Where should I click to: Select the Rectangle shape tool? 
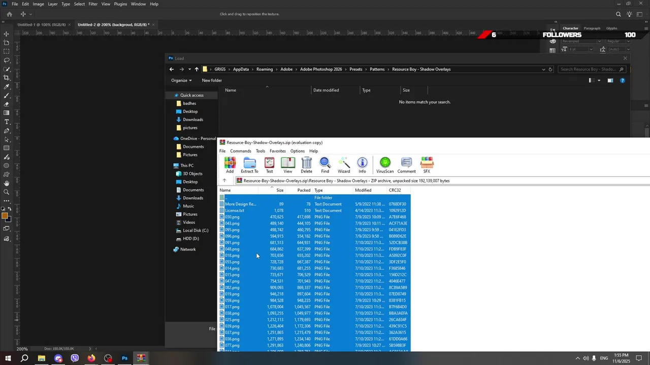7,148
